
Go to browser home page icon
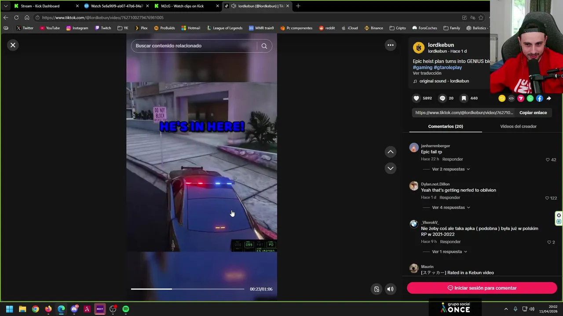click(x=27, y=18)
